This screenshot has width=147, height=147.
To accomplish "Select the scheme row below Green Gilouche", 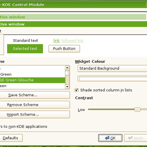I will tap(32, 86).
